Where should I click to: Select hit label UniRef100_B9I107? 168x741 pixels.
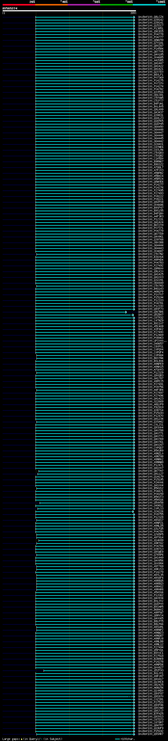tap(151, 323)
